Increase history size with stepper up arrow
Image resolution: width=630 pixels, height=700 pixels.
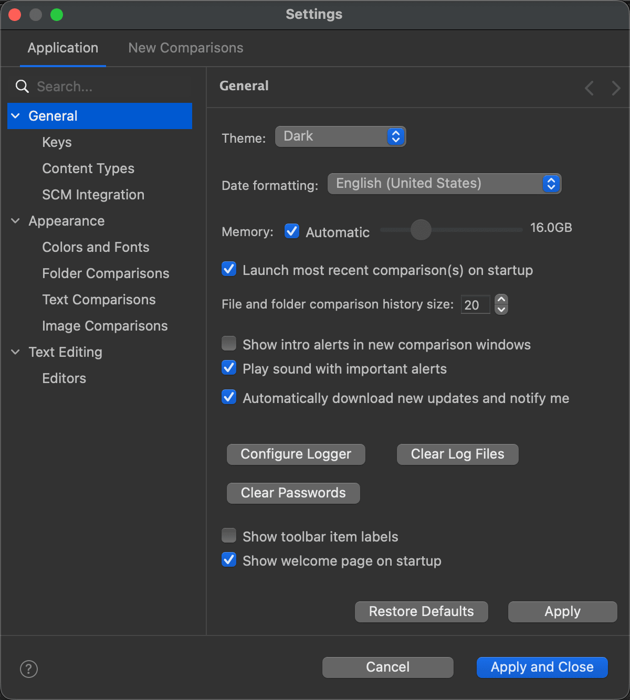[501, 300]
